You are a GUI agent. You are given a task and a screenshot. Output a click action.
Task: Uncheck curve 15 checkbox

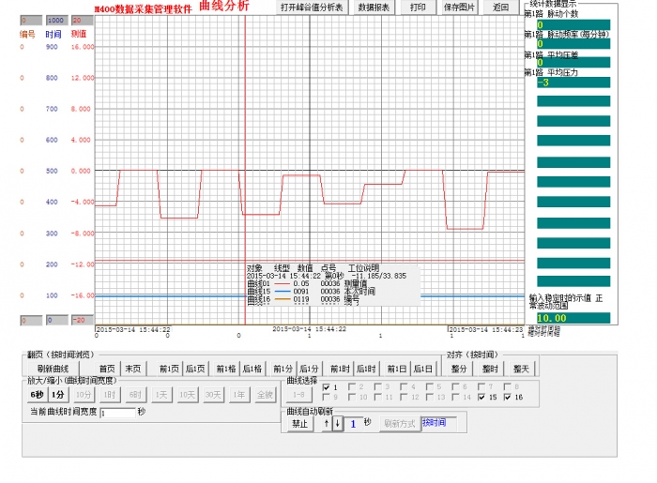point(482,398)
